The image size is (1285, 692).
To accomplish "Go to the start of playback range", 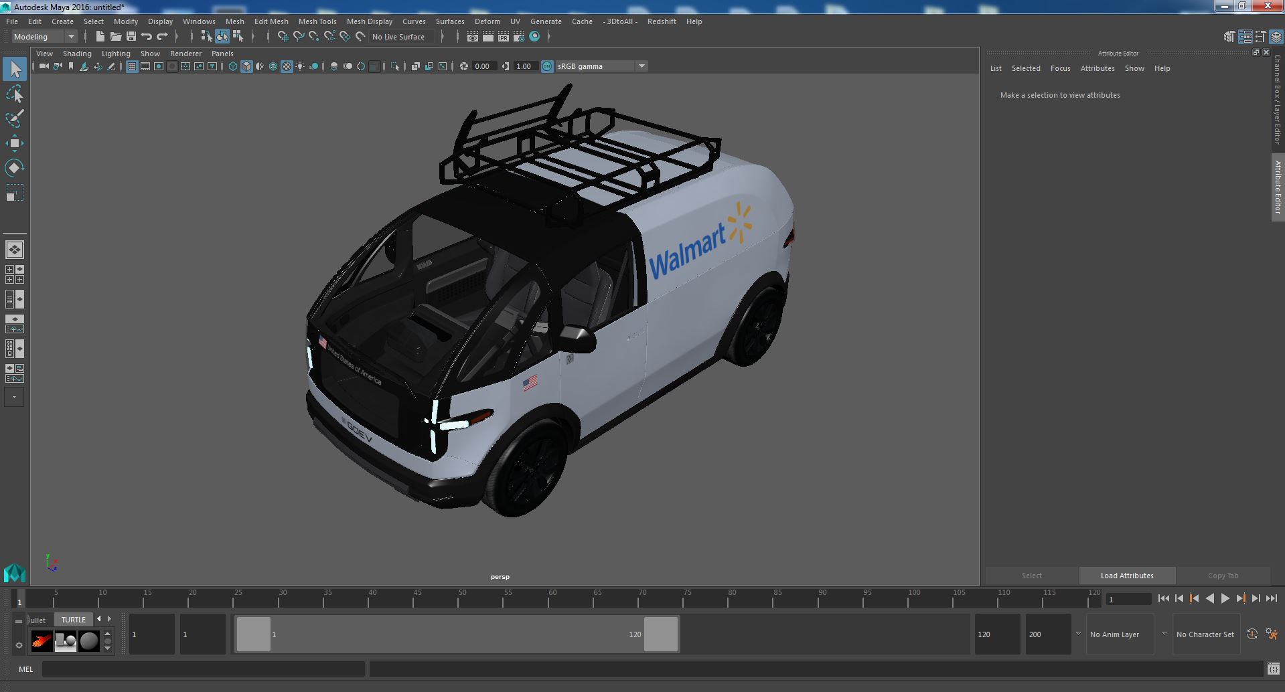I will [1163, 599].
